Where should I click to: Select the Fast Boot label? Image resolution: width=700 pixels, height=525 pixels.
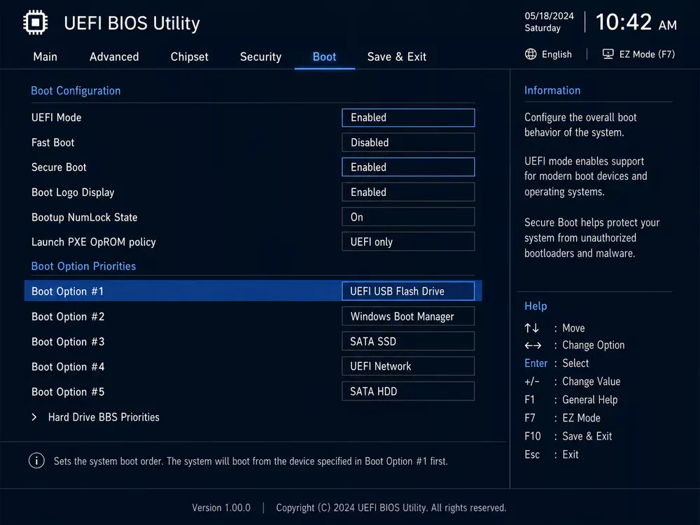pyautogui.click(x=52, y=142)
